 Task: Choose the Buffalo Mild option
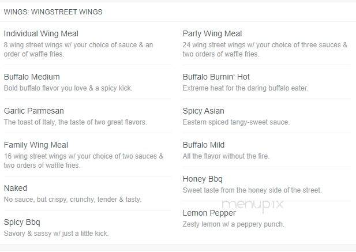204,145
